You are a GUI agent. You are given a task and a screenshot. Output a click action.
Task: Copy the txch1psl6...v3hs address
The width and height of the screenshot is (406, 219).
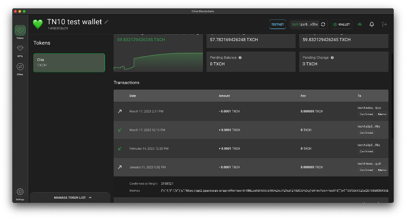pyautogui.click(x=305, y=24)
